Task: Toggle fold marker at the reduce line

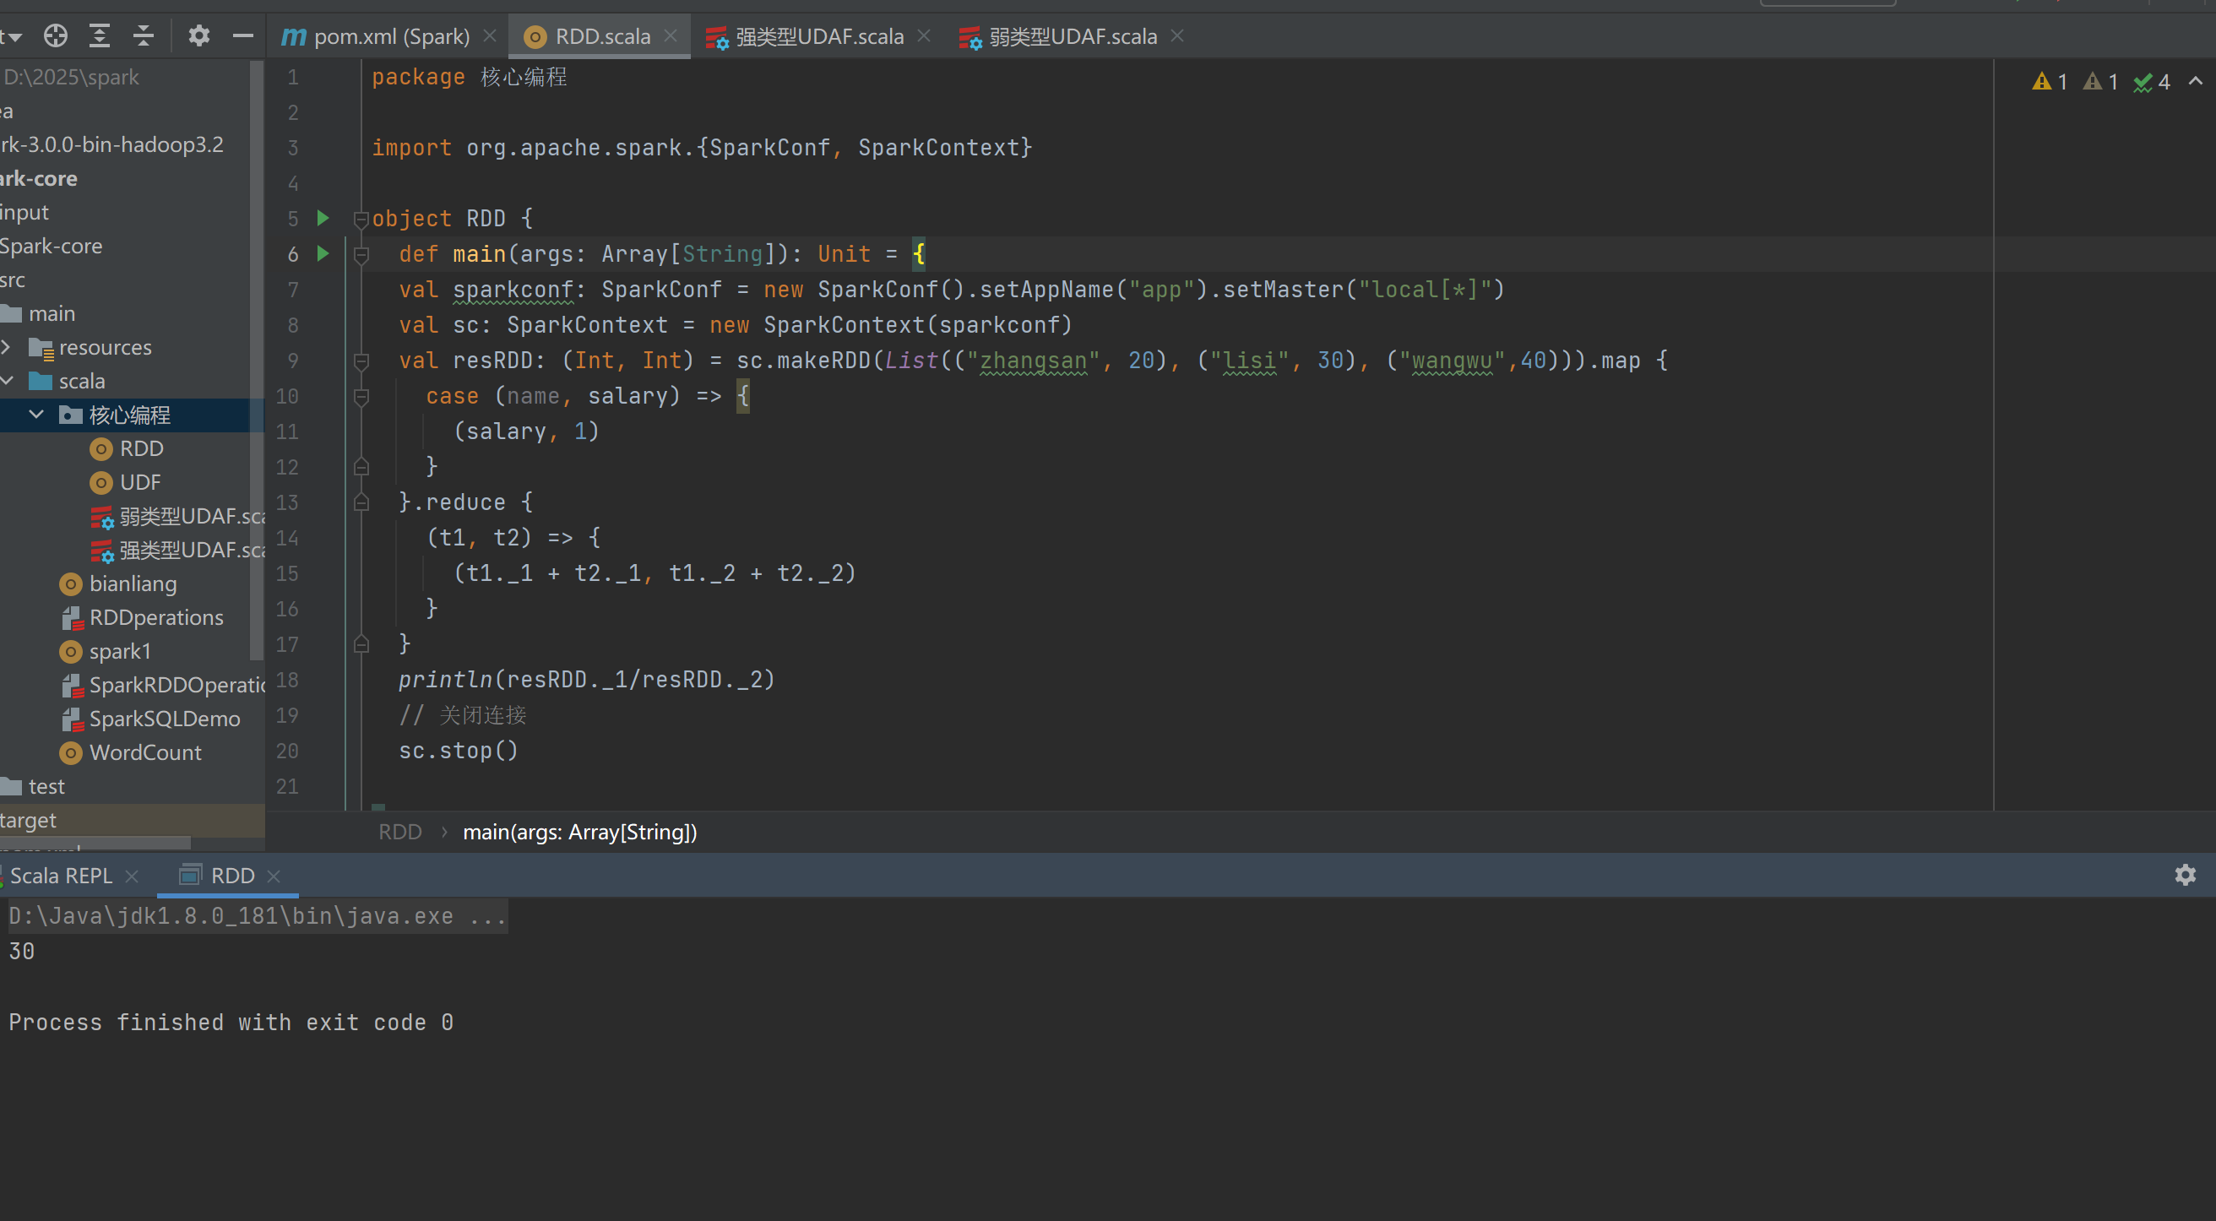Action: click(x=361, y=502)
